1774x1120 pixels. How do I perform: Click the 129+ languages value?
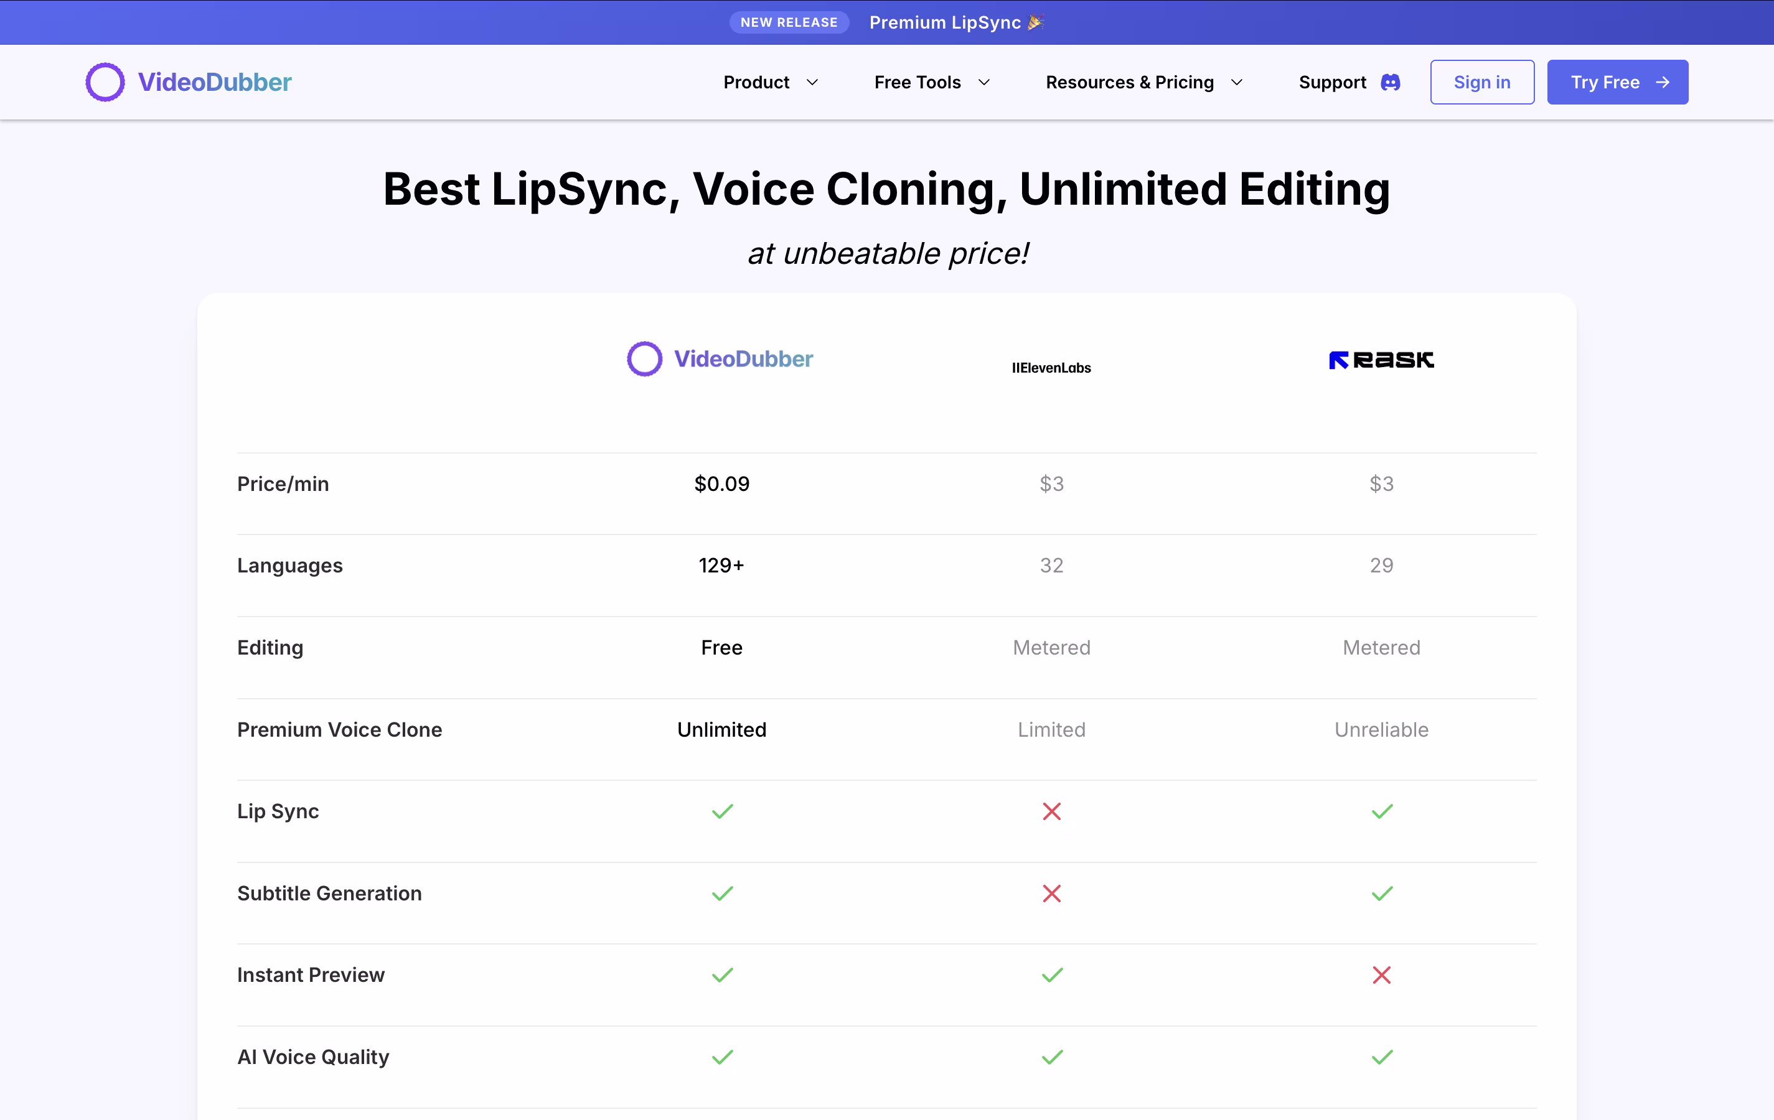coord(721,565)
